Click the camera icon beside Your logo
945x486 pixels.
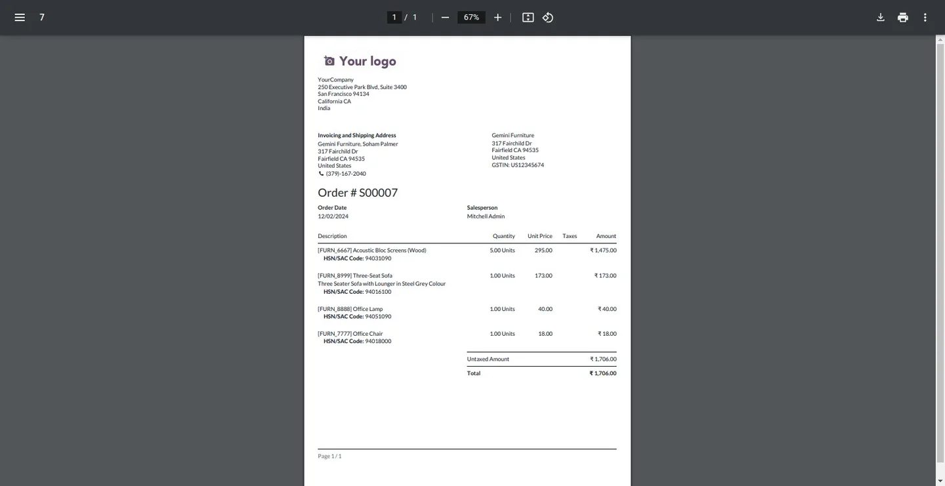click(329, 61)
